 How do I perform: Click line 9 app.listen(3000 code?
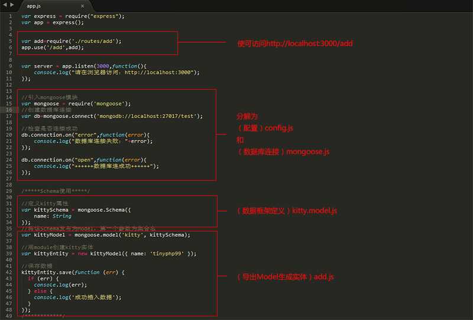coord(84,66)
